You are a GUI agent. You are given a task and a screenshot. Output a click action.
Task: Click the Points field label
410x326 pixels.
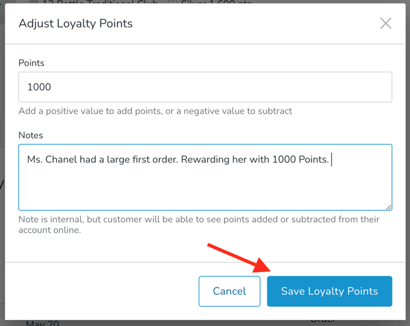[x=31, y=63]
